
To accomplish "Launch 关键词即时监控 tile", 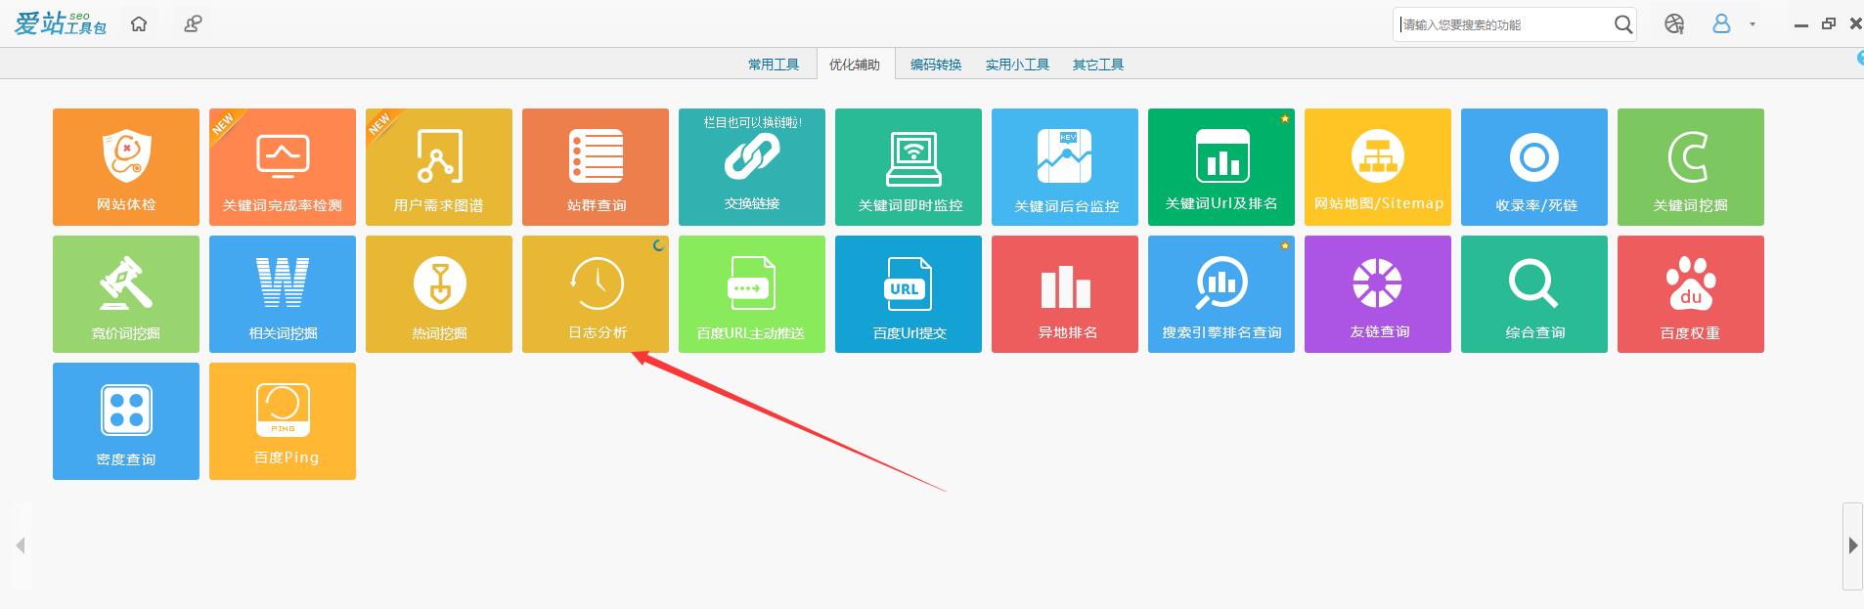I will point(909,167).
